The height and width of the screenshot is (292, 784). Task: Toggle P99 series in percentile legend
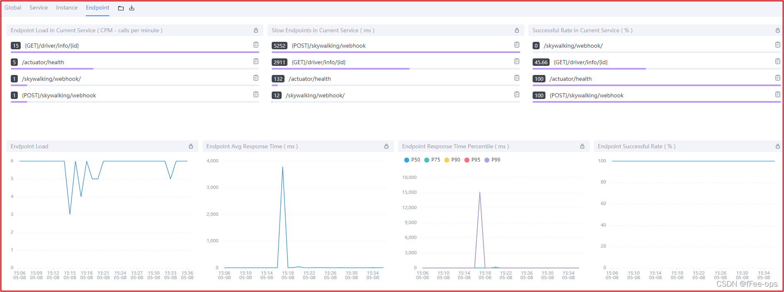tap(492, 160)
